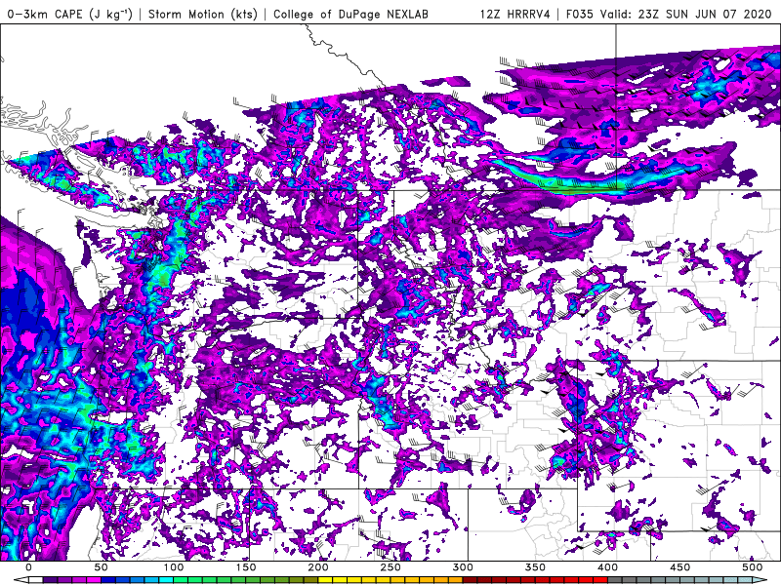The image size is (781, 585).
Task: Click 'College of DuPage NEXLAB' in header
Action: coord(350,14)
